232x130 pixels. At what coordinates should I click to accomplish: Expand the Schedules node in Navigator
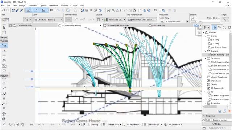pyautogui.click(x=206, y=103)
